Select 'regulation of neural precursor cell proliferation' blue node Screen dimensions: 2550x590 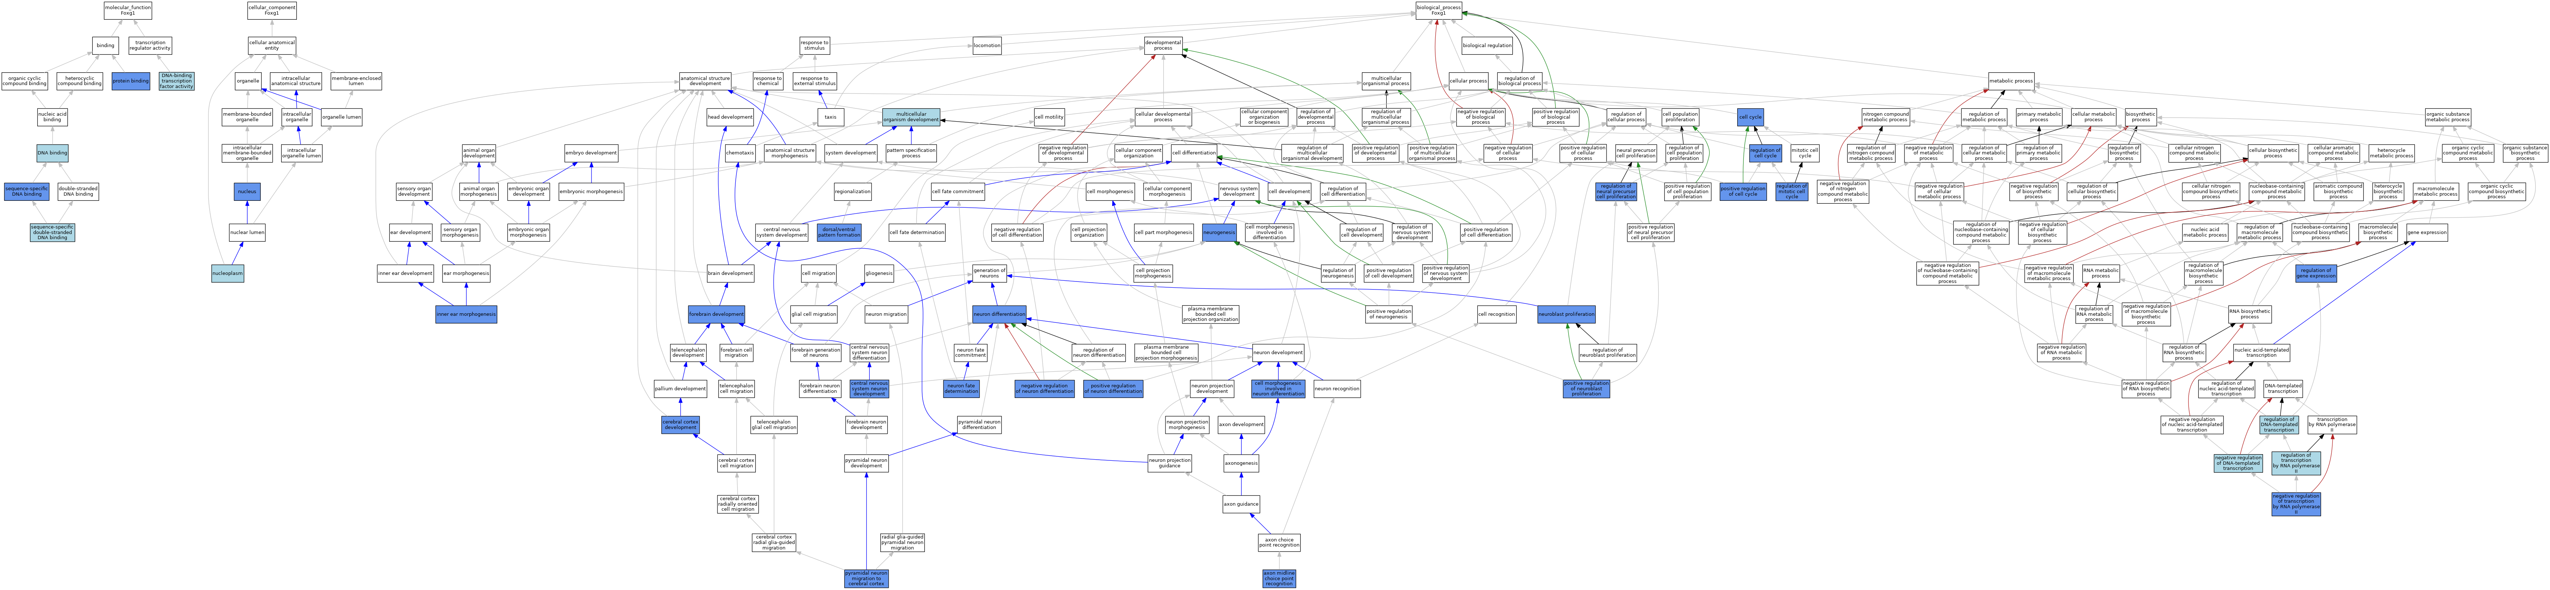[1616, 191]
